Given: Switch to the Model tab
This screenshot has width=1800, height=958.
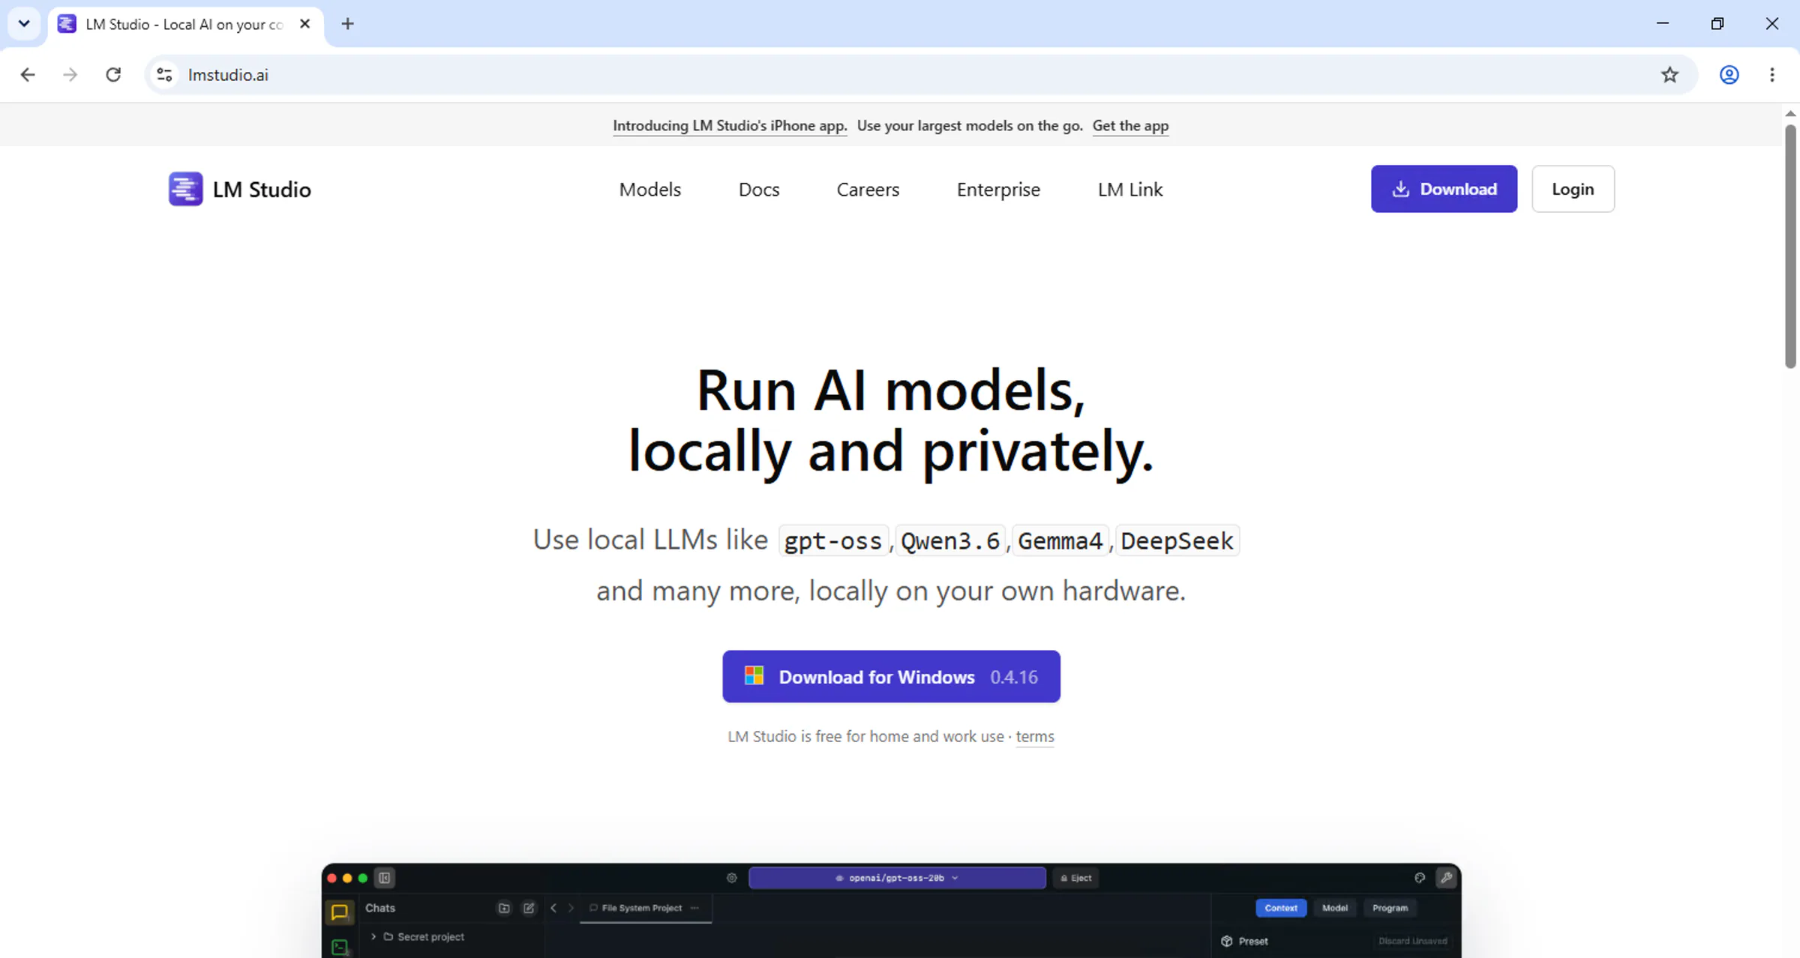Looking at the screenshot, I should point(1335,908).
